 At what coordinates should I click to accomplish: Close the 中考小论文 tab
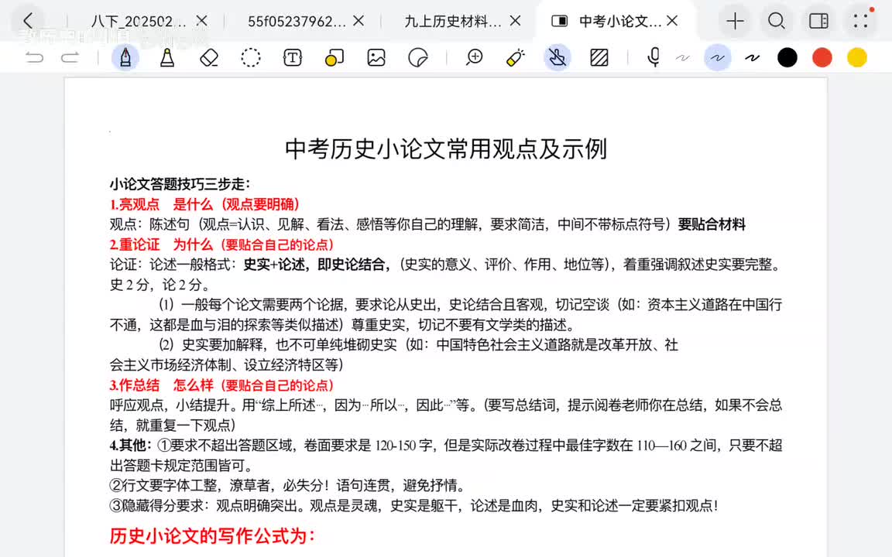(672, 21)
